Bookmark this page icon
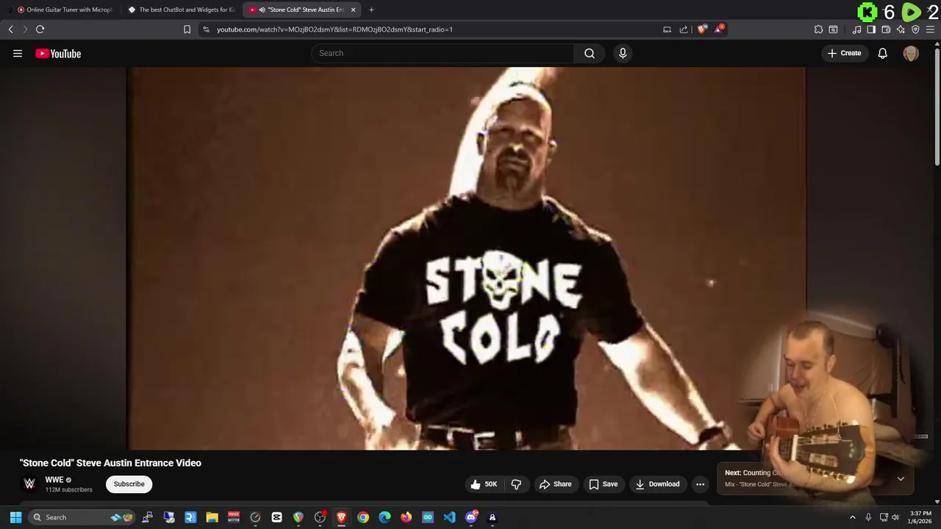941x529 pixels. [x=187, y=29]
